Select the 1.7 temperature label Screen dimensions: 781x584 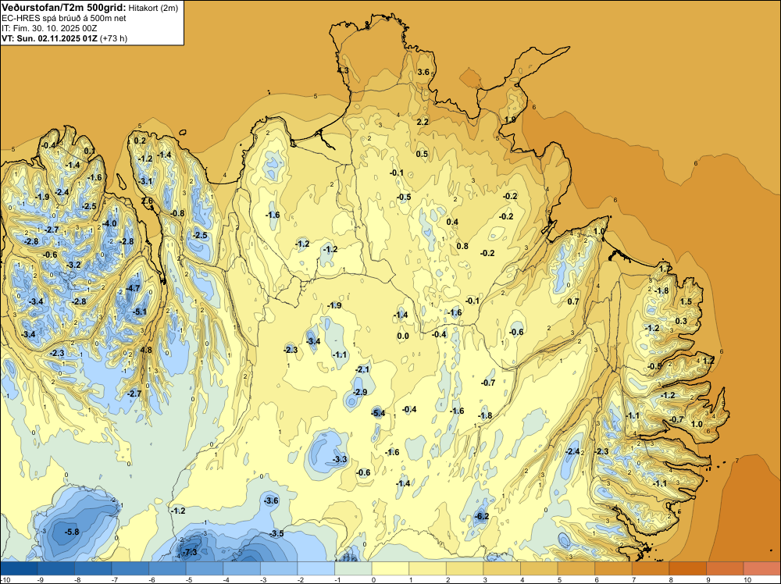pos(665,269)
